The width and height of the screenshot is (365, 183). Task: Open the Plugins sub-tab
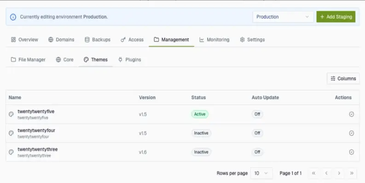(130, 60)
